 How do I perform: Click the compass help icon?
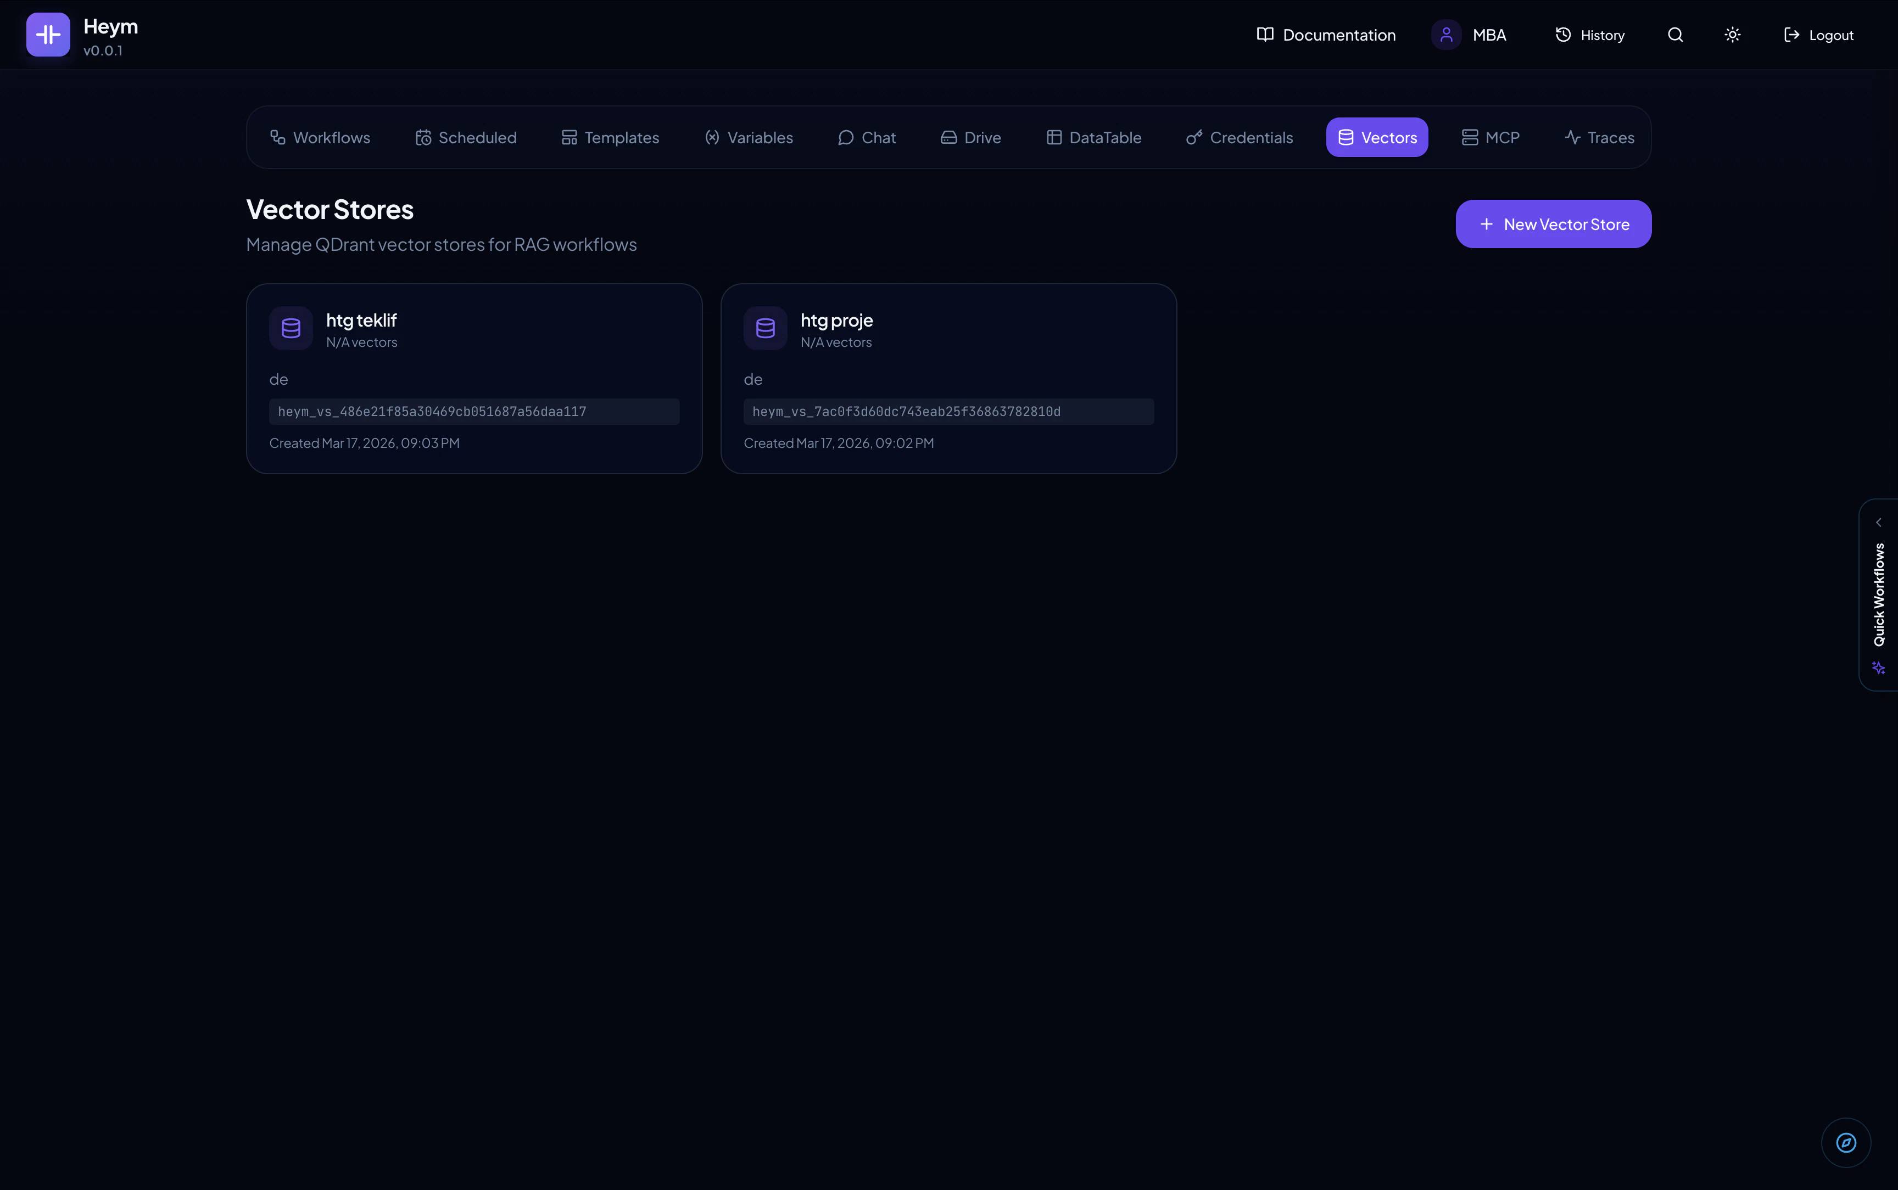point(1845,1142)
